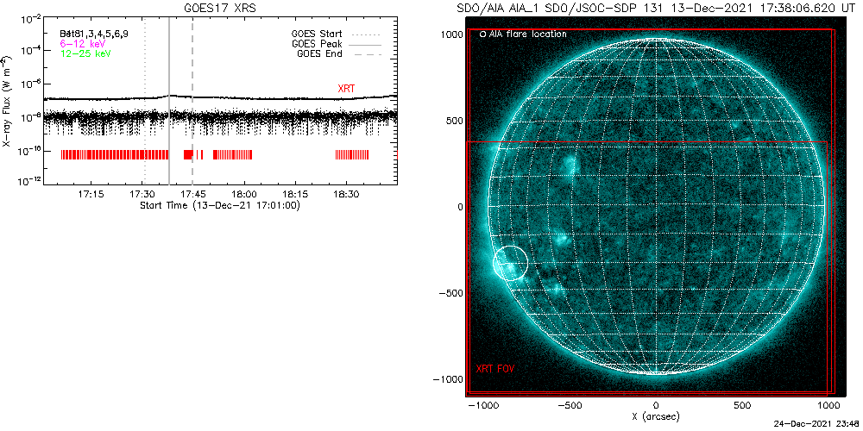Click the dotted GOES Start vertical line in plot

click(144, 101)
